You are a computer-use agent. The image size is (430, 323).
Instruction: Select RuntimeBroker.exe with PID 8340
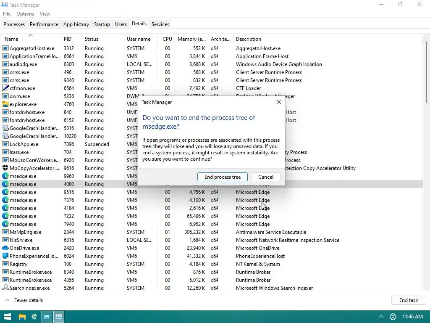pyautogui.click(x=212, y=272)
